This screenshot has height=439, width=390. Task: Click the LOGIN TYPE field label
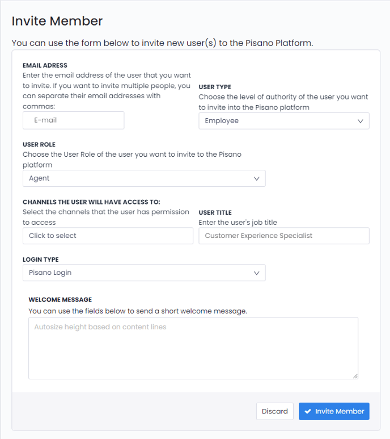(x=40, y=260)
